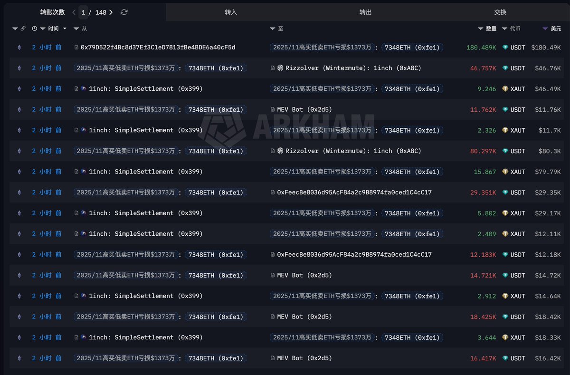Open 1inch SimpleSettlement in the 15.867 XAUT row
Image resolution: width=570 pixels, height=375 pixels.
[x=145, y=172]
